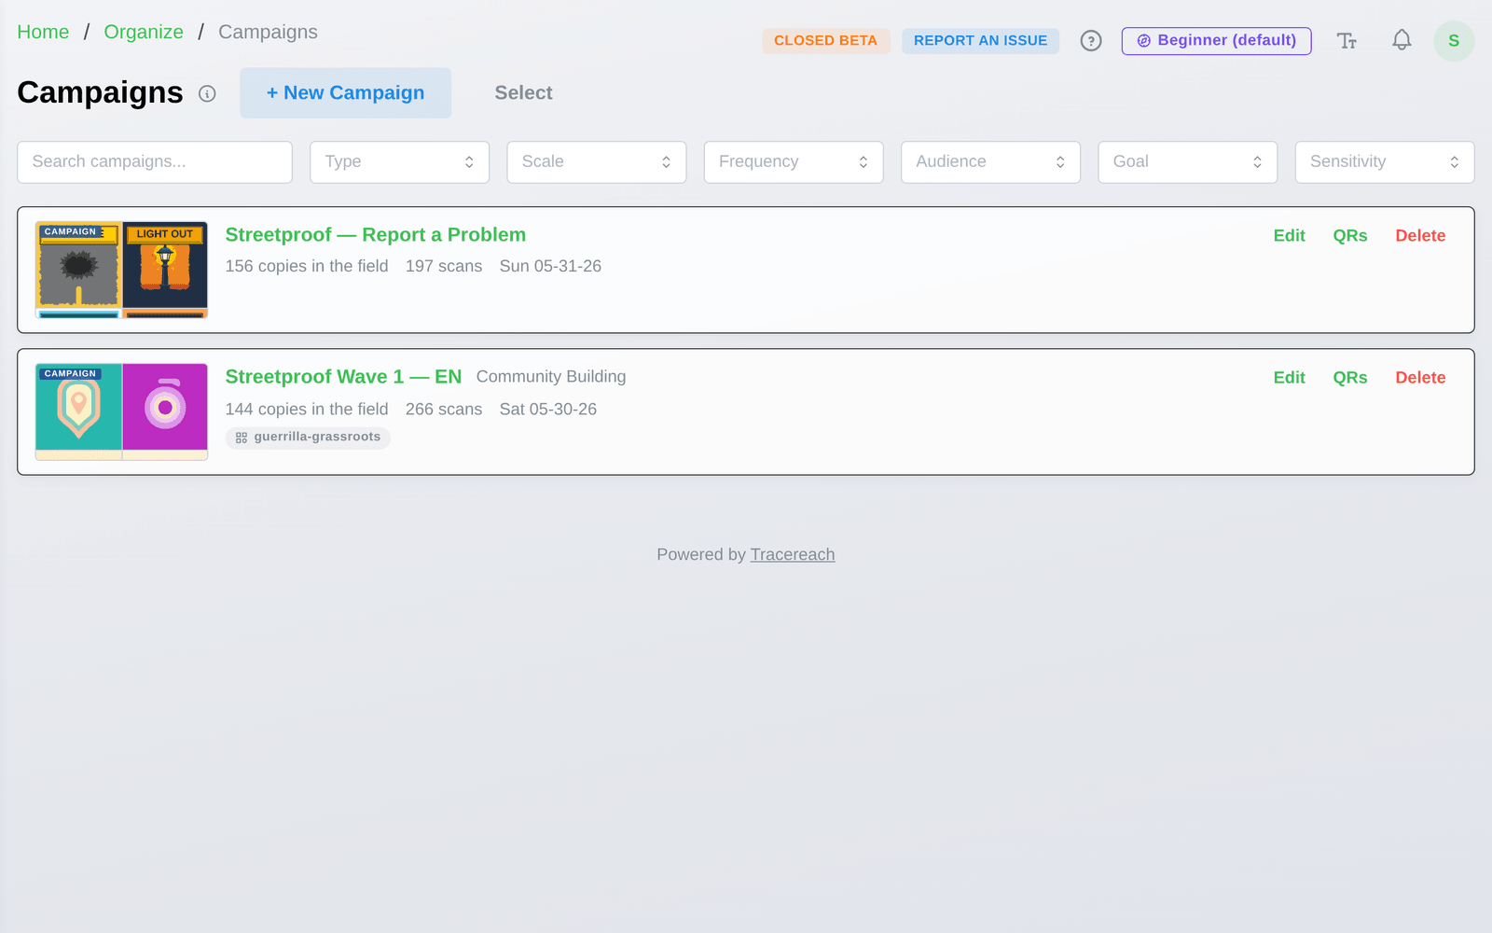Screen dimensions: 1492x933
Task: Click the guerrilla-grassroots tag chip
Action: [x=308, y=438]
